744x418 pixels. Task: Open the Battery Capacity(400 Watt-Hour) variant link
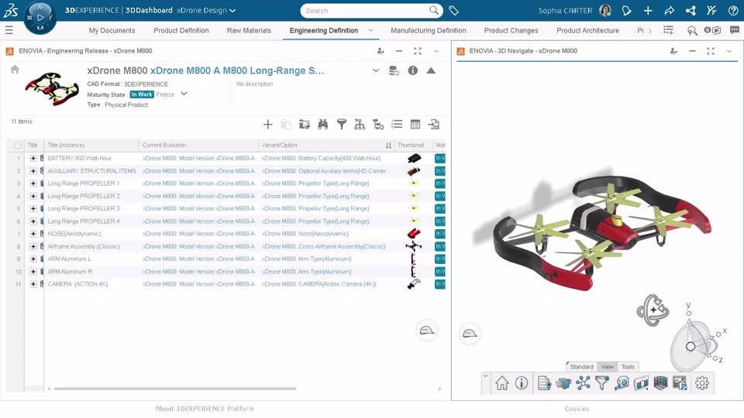pos(321,158)
